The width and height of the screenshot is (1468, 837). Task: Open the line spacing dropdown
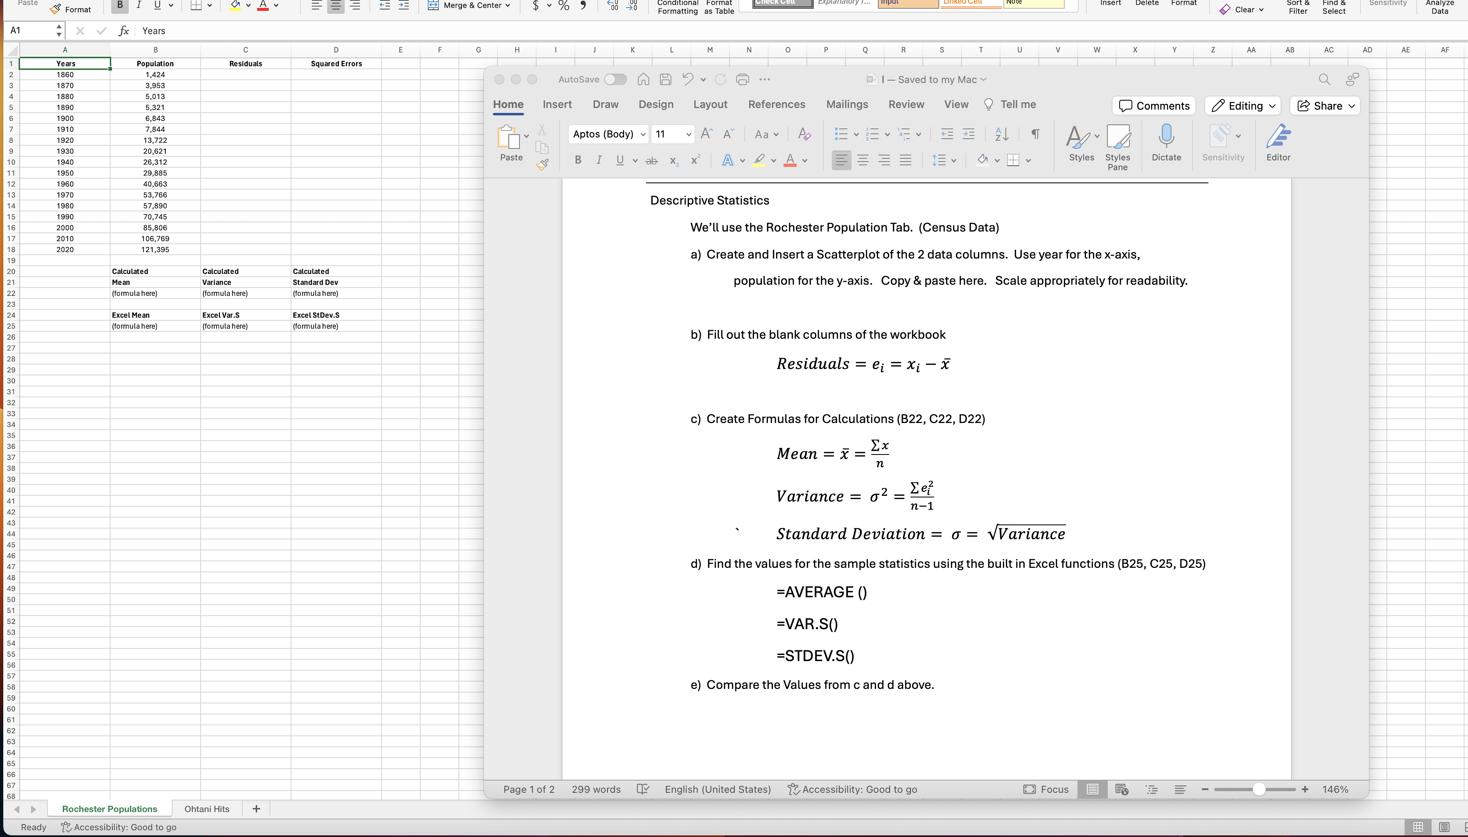coord(943,160)
